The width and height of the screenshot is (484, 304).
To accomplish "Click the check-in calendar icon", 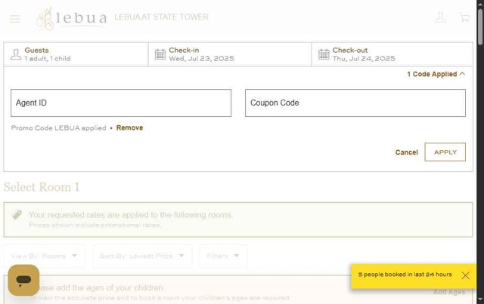I will [x=160, y=54].
